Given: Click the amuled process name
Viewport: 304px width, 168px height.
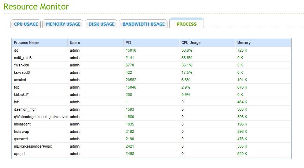Looking at the screenshot, I should coord(20,80).
